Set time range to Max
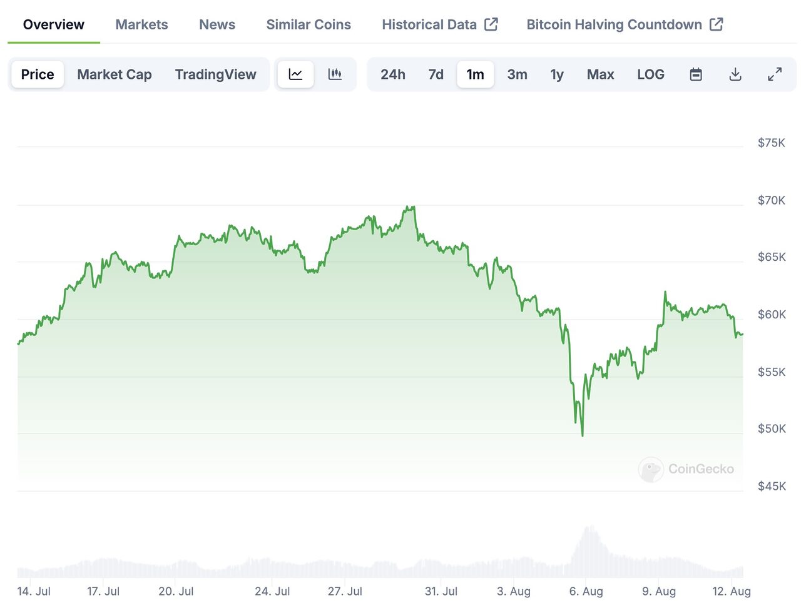The height and width of the screenshot is (613, 801). pyautogui.click(x=601, y=74)
